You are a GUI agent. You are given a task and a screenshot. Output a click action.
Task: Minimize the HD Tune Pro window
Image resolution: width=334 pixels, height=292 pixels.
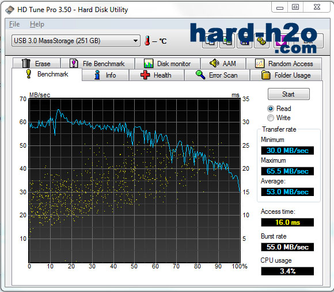pyautogui.click(x=280, y=7)
